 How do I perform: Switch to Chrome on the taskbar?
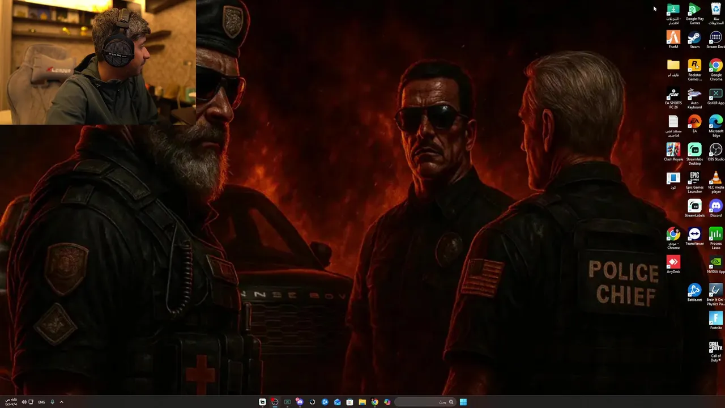tap(374, 402)
